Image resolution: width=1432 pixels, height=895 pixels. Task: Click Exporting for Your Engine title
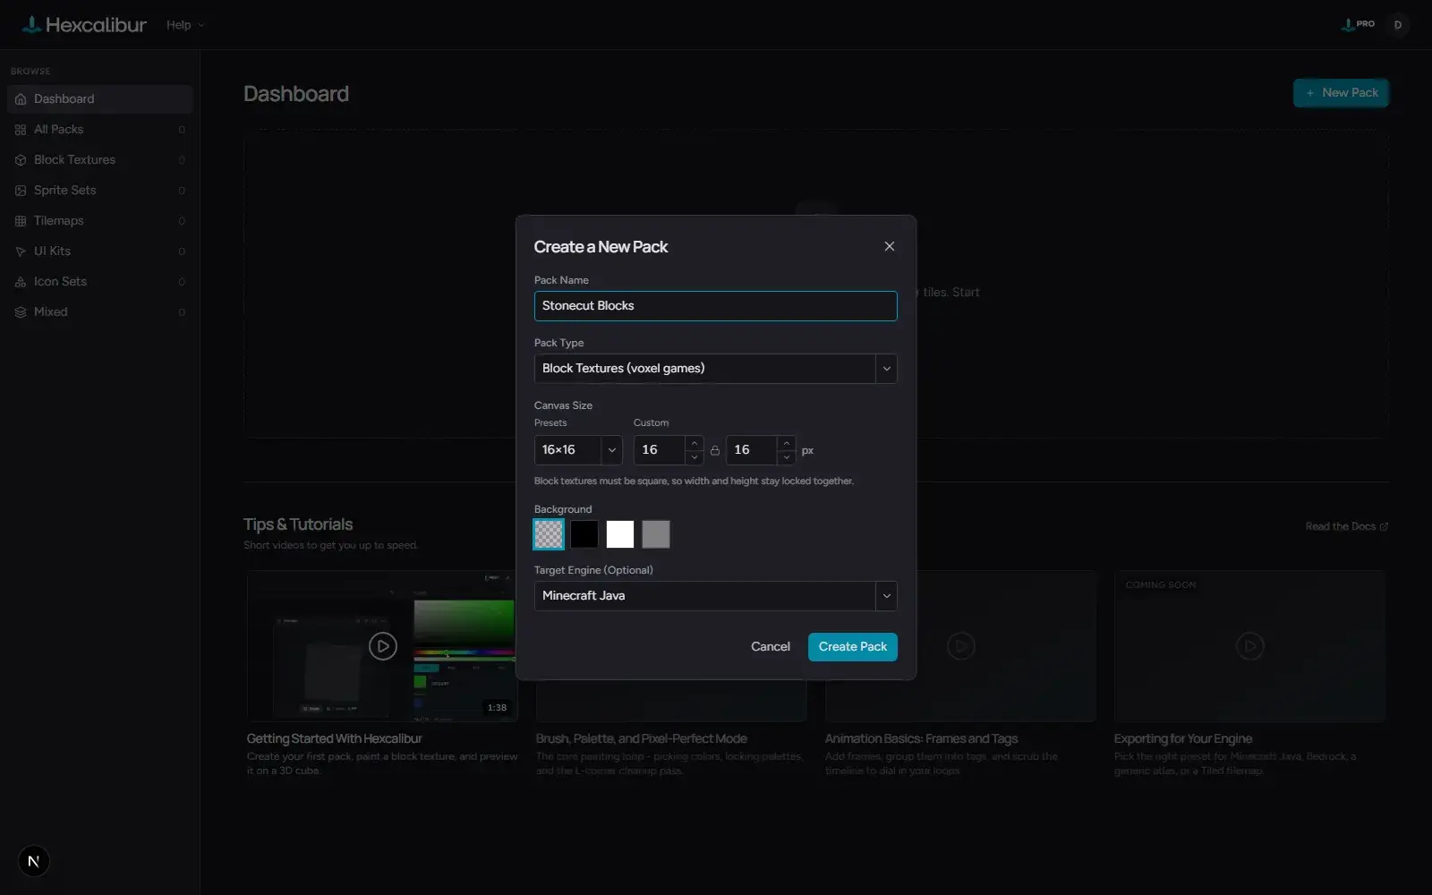pos(1182,739)
